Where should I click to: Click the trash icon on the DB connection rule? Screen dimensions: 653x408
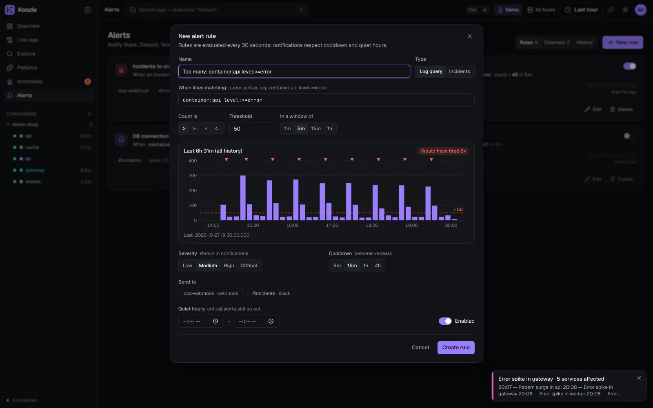613,179
